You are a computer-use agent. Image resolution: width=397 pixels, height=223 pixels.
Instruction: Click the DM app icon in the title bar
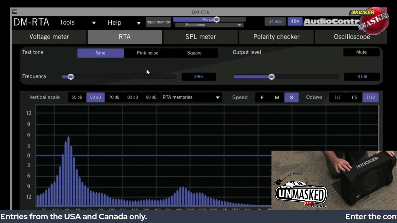click(15, 12)
